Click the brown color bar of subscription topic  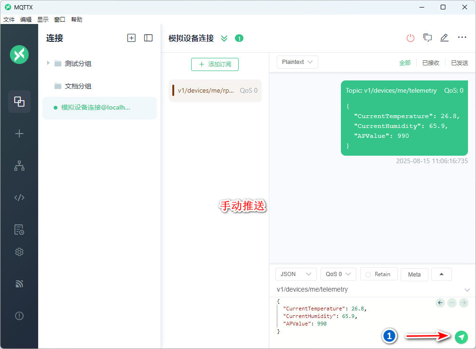click(x=173, y=90)
